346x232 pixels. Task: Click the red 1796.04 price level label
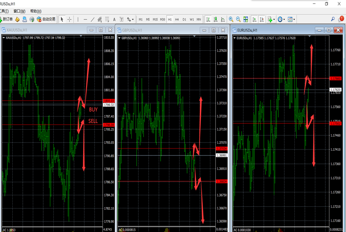click(109, 125)
